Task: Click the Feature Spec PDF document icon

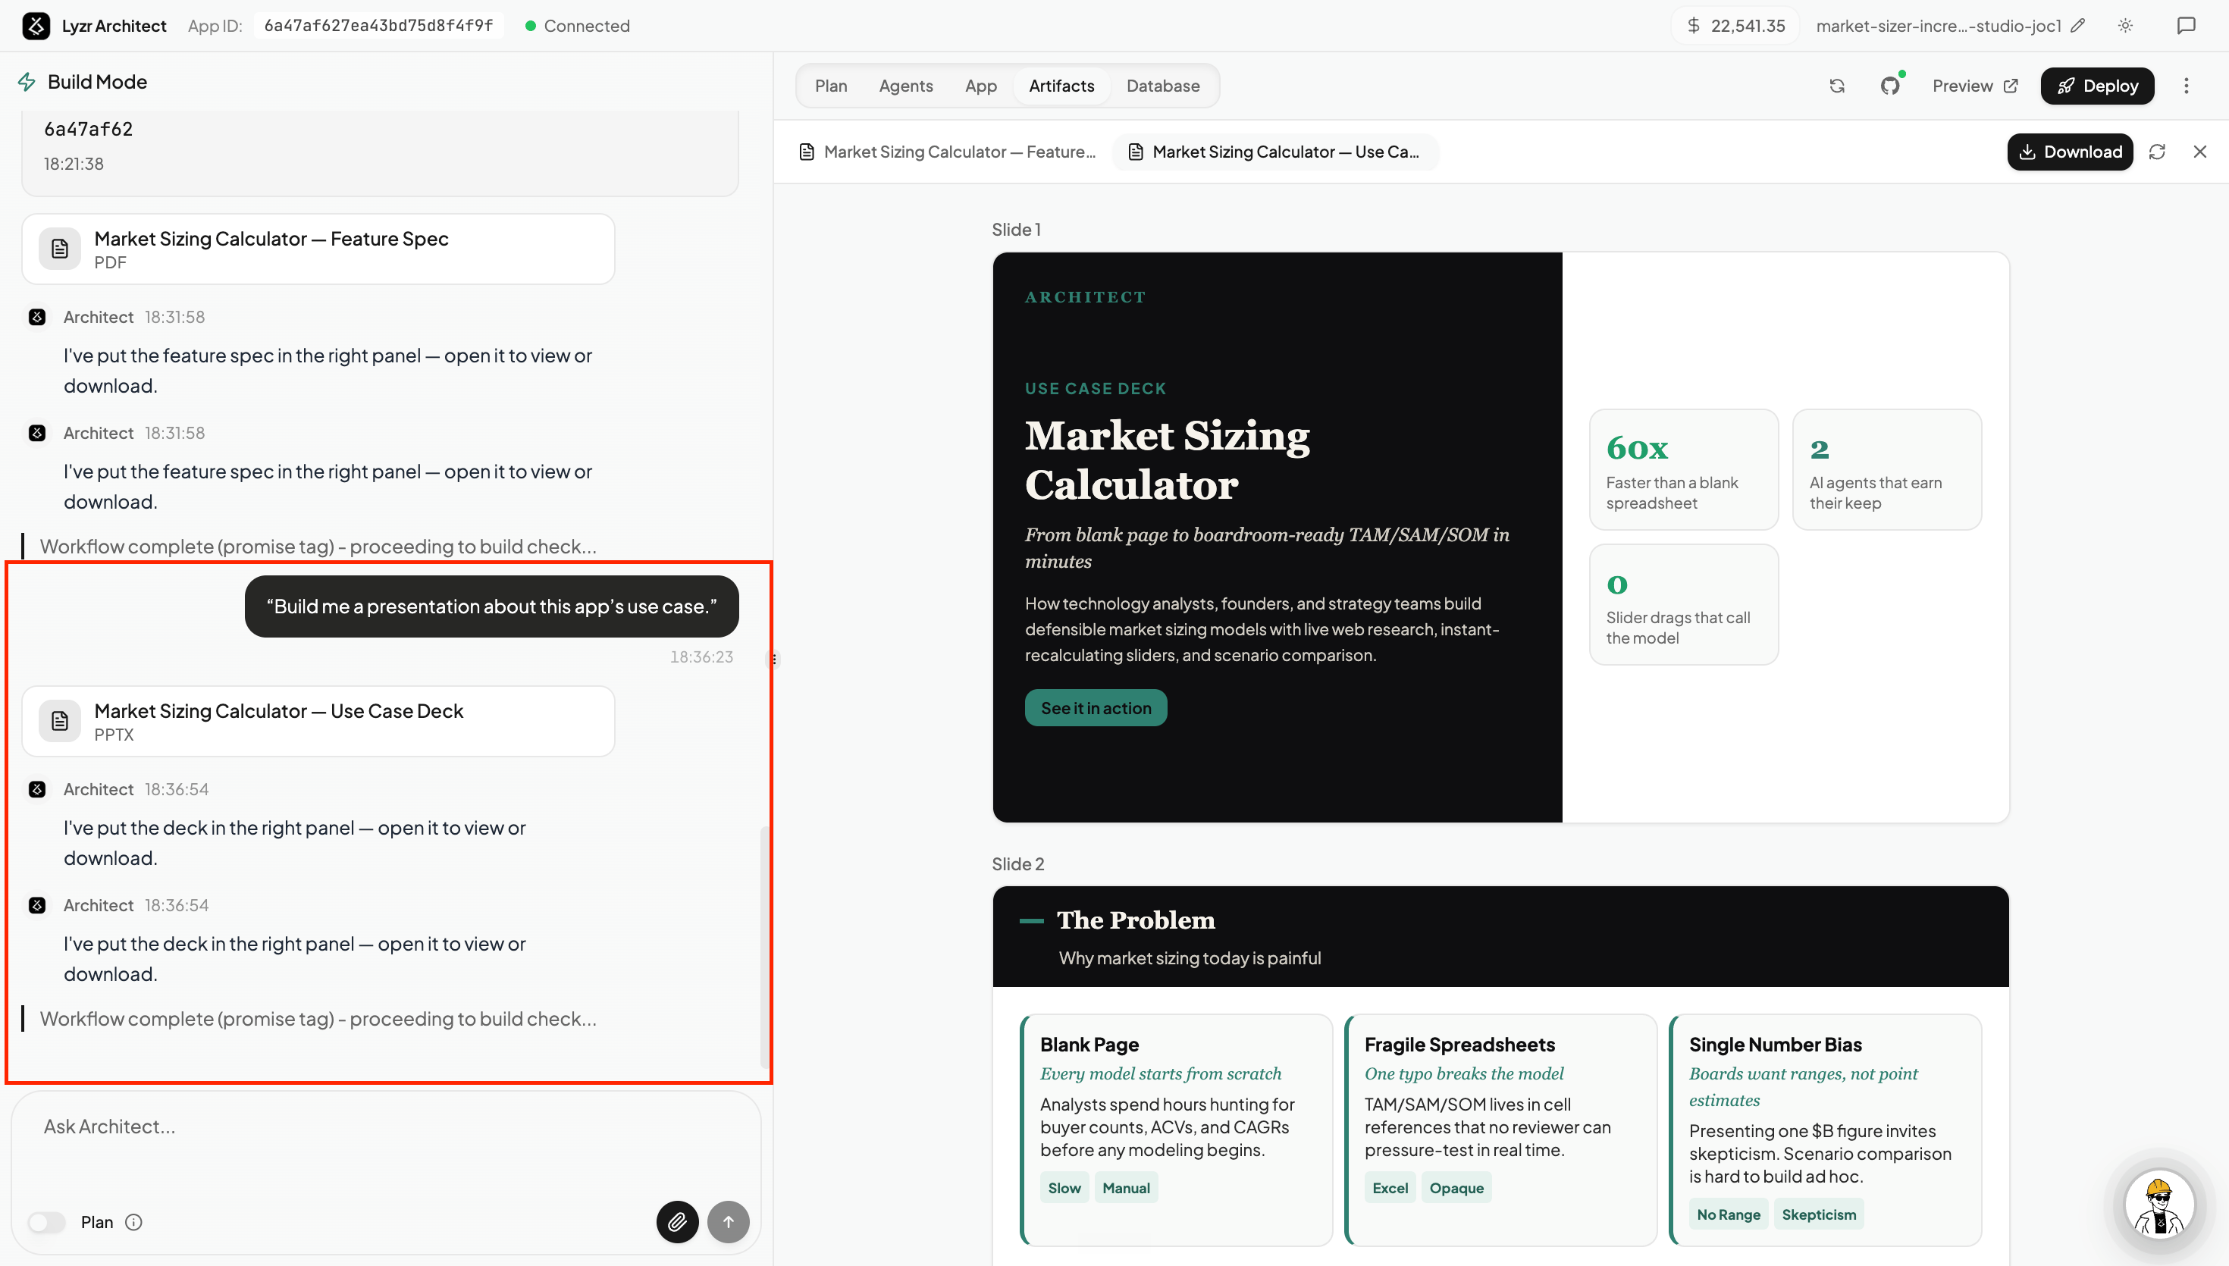Action: (x=60, y=249)
